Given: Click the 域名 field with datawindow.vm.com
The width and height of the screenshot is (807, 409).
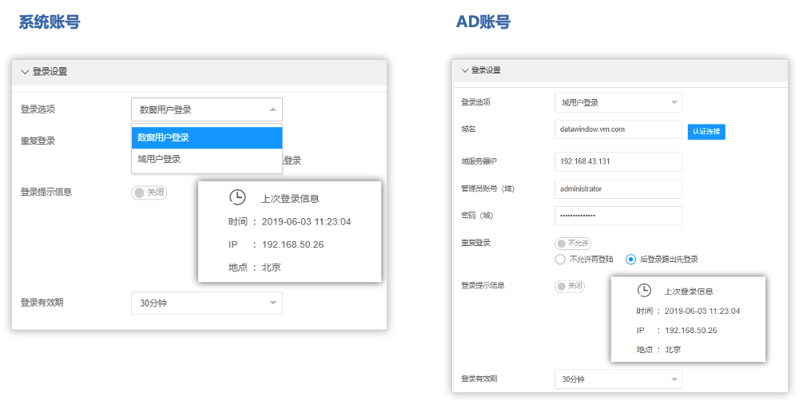Looking at the screenshot, I should coord(618,129).
